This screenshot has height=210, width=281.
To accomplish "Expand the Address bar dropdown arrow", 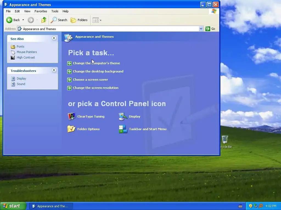I will [201, 29].
